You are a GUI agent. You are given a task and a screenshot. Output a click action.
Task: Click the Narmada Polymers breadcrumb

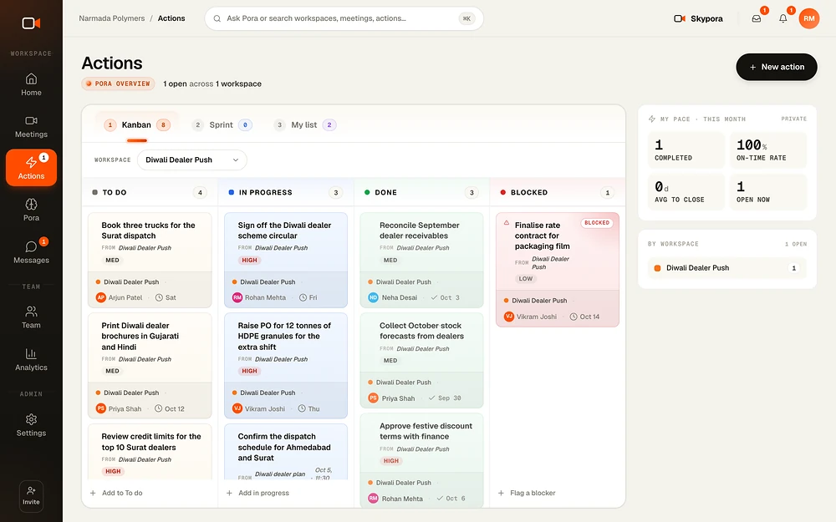coord(112,18)
